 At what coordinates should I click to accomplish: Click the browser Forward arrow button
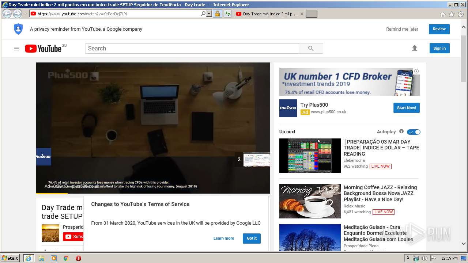click(x=17, y=14)
